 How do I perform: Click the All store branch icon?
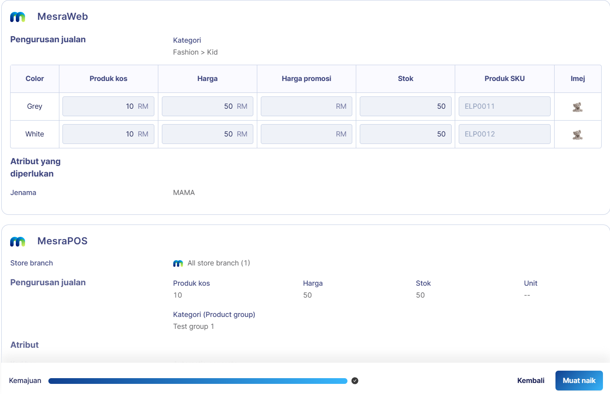(x=178, y=263)
